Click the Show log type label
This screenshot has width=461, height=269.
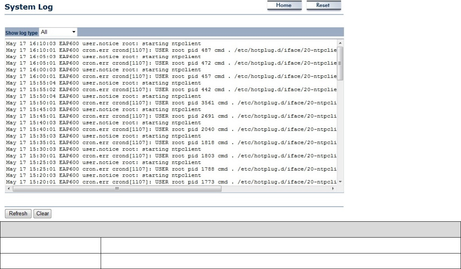click(x=22, y=33)
